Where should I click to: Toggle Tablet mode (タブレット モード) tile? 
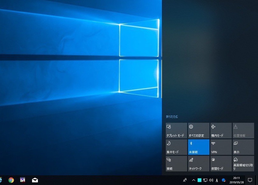point(176,131)
